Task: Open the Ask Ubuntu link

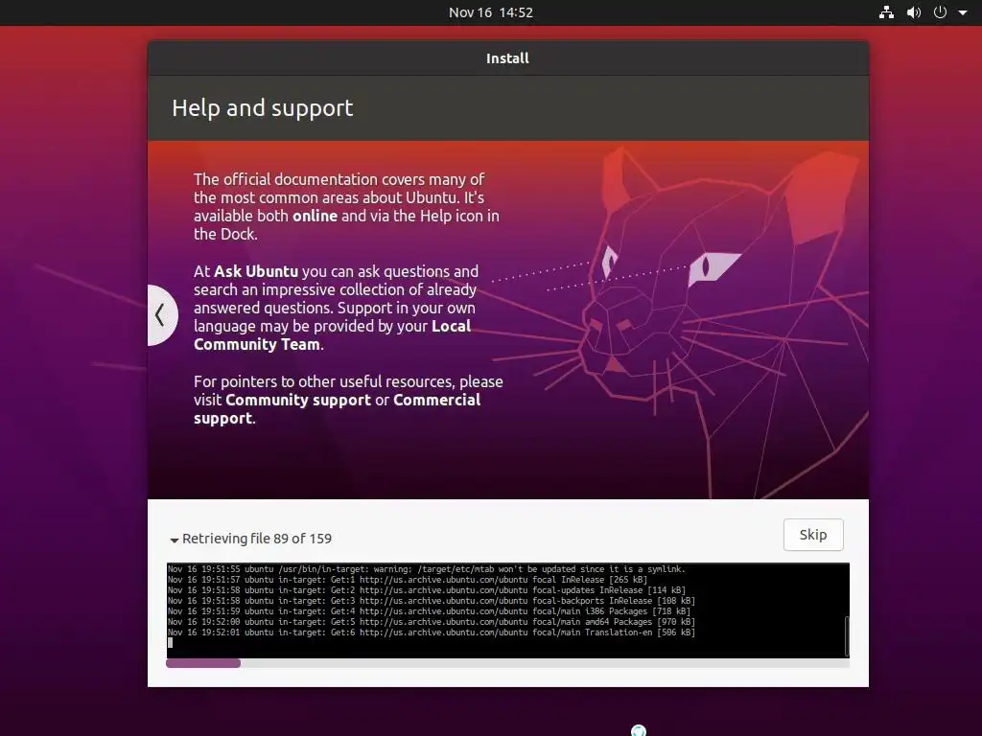Action: [x=256, y=271]
